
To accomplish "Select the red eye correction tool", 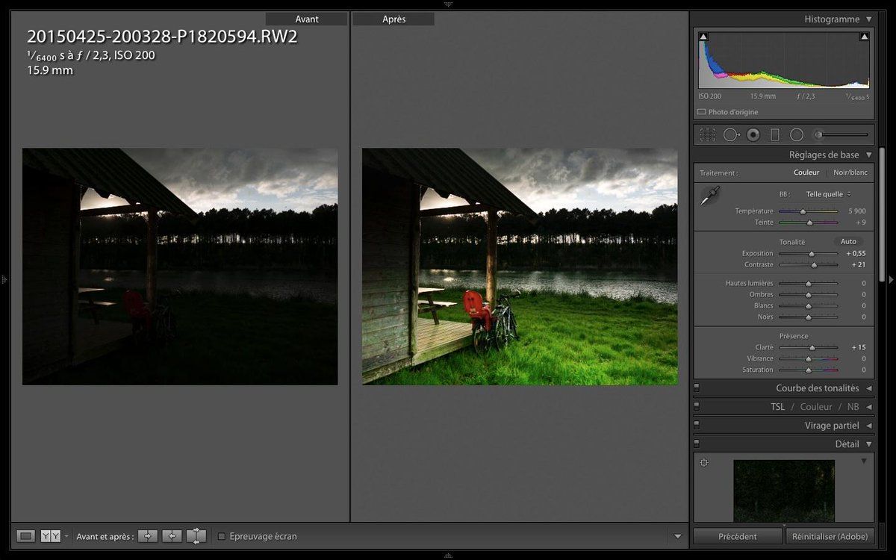I will click(753, 135).
